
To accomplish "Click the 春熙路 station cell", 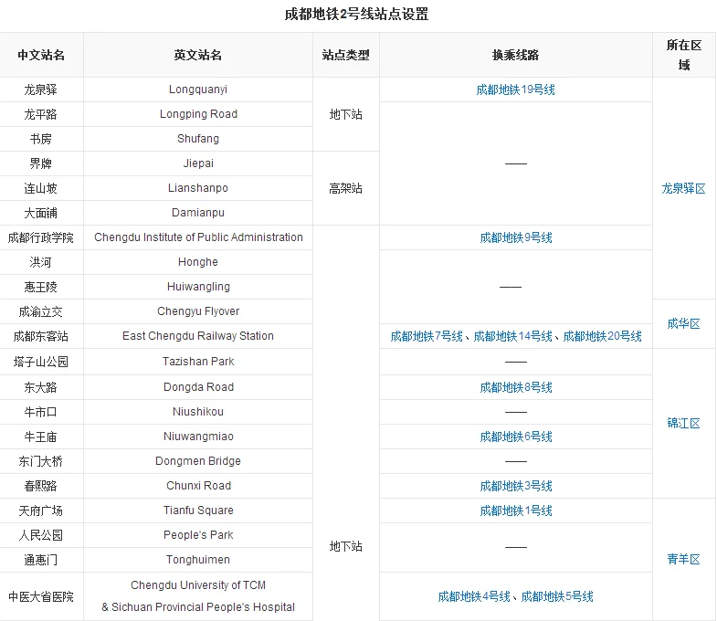I will [41, 487].
